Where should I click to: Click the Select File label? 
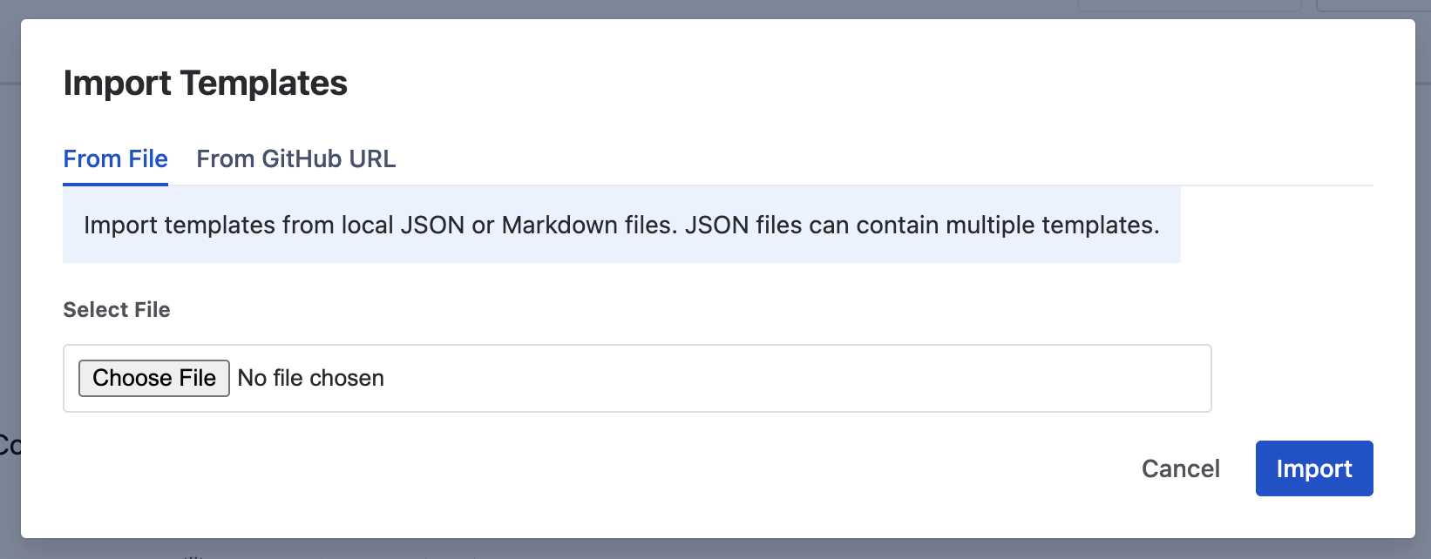(x=117, y=310)
